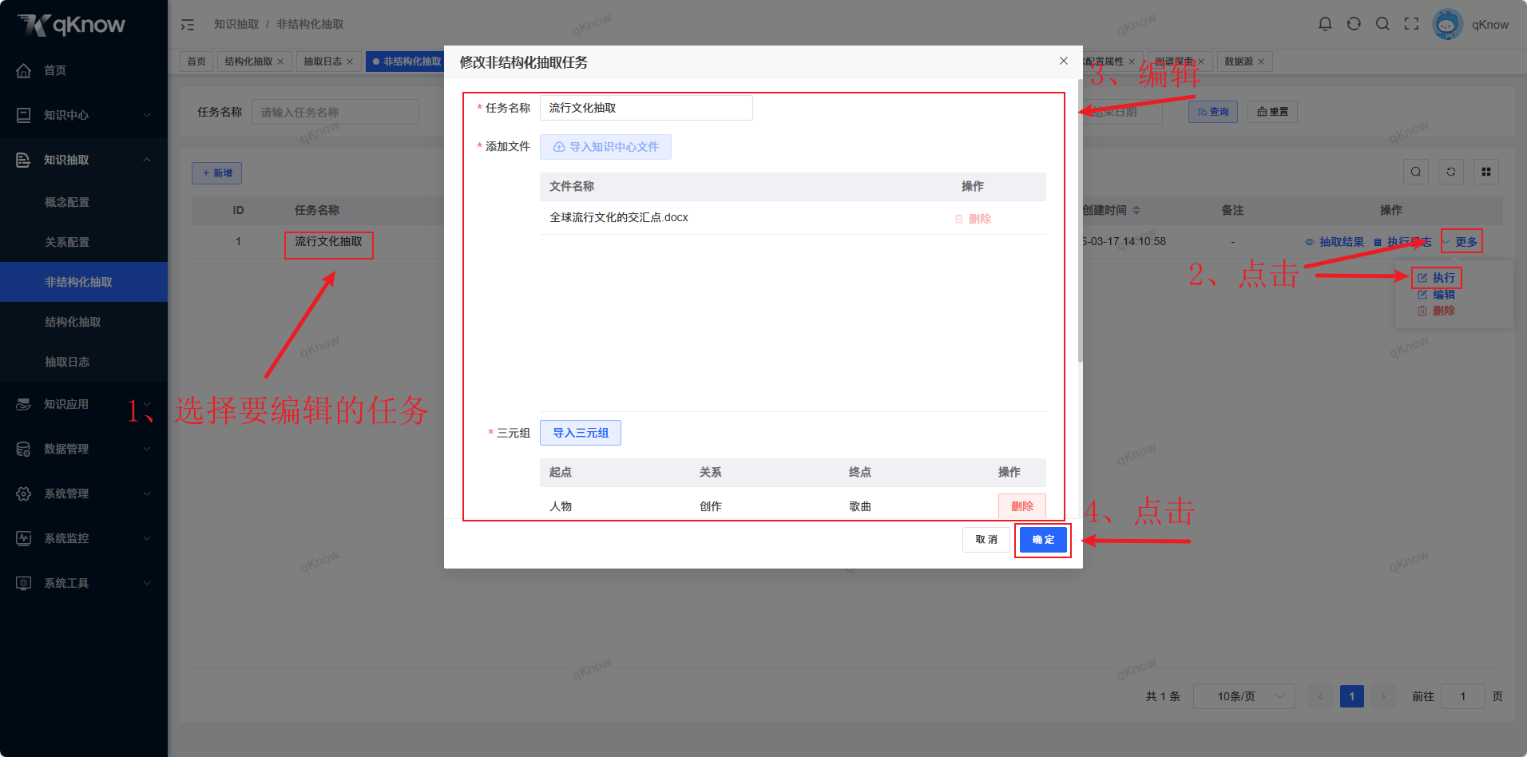
Task: Click the 流行文化抽取 task name cell
Action: (328, 241)
